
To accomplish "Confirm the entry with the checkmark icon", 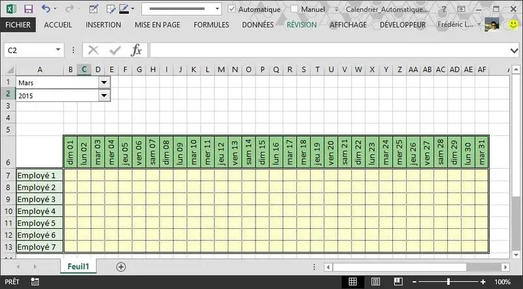I will pyautogui.click(x=115, y=50).
